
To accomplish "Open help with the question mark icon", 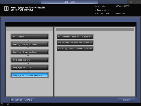I will [x=137, y=2].
